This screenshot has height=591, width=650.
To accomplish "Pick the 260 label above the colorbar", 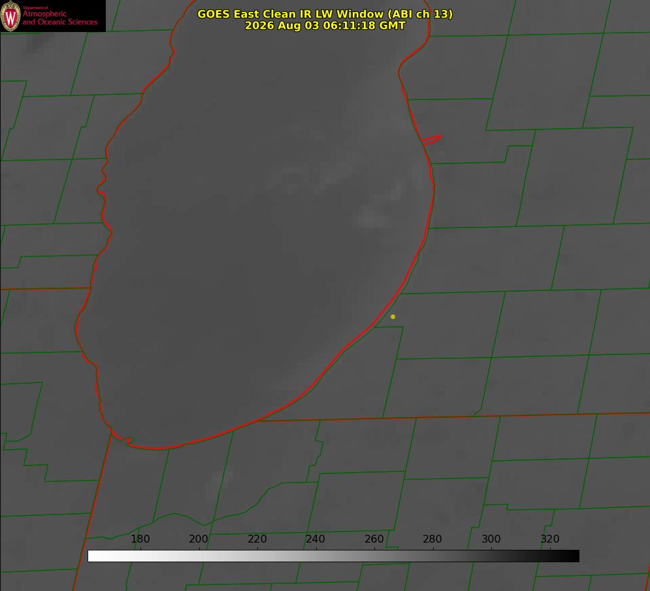I will (x=374, y=539).
